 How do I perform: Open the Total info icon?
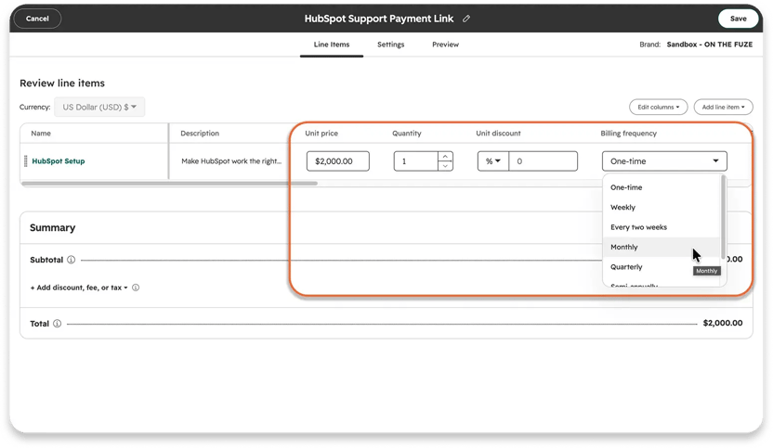tap(58, 324)
